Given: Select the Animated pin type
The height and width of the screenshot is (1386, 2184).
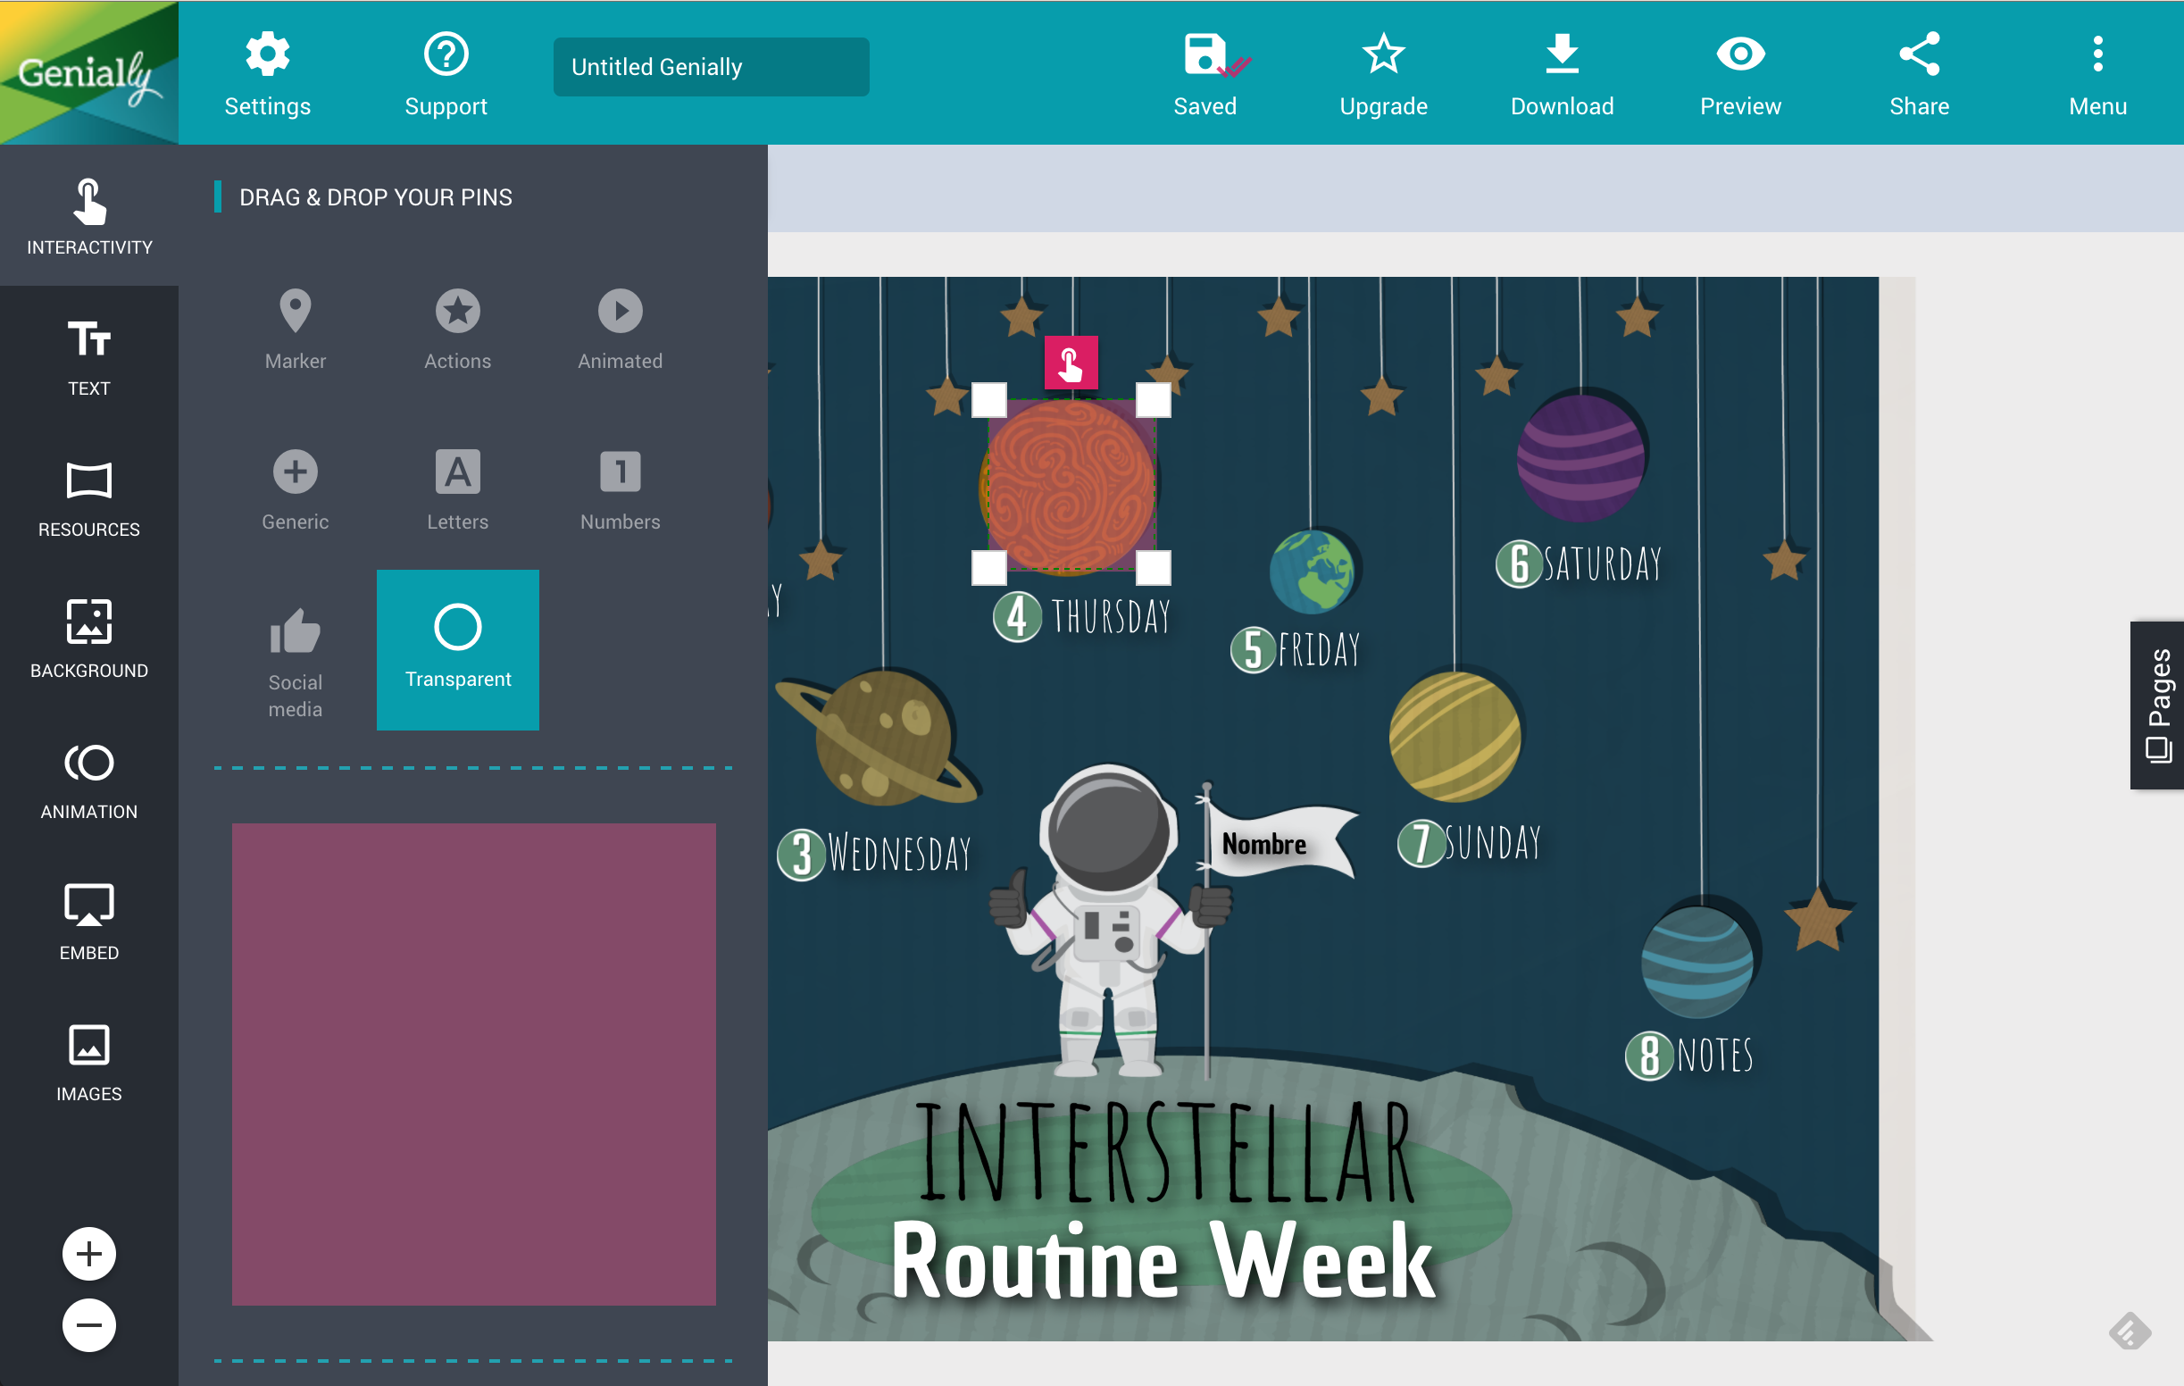Looking at the screenshot, I should point(621,326).
